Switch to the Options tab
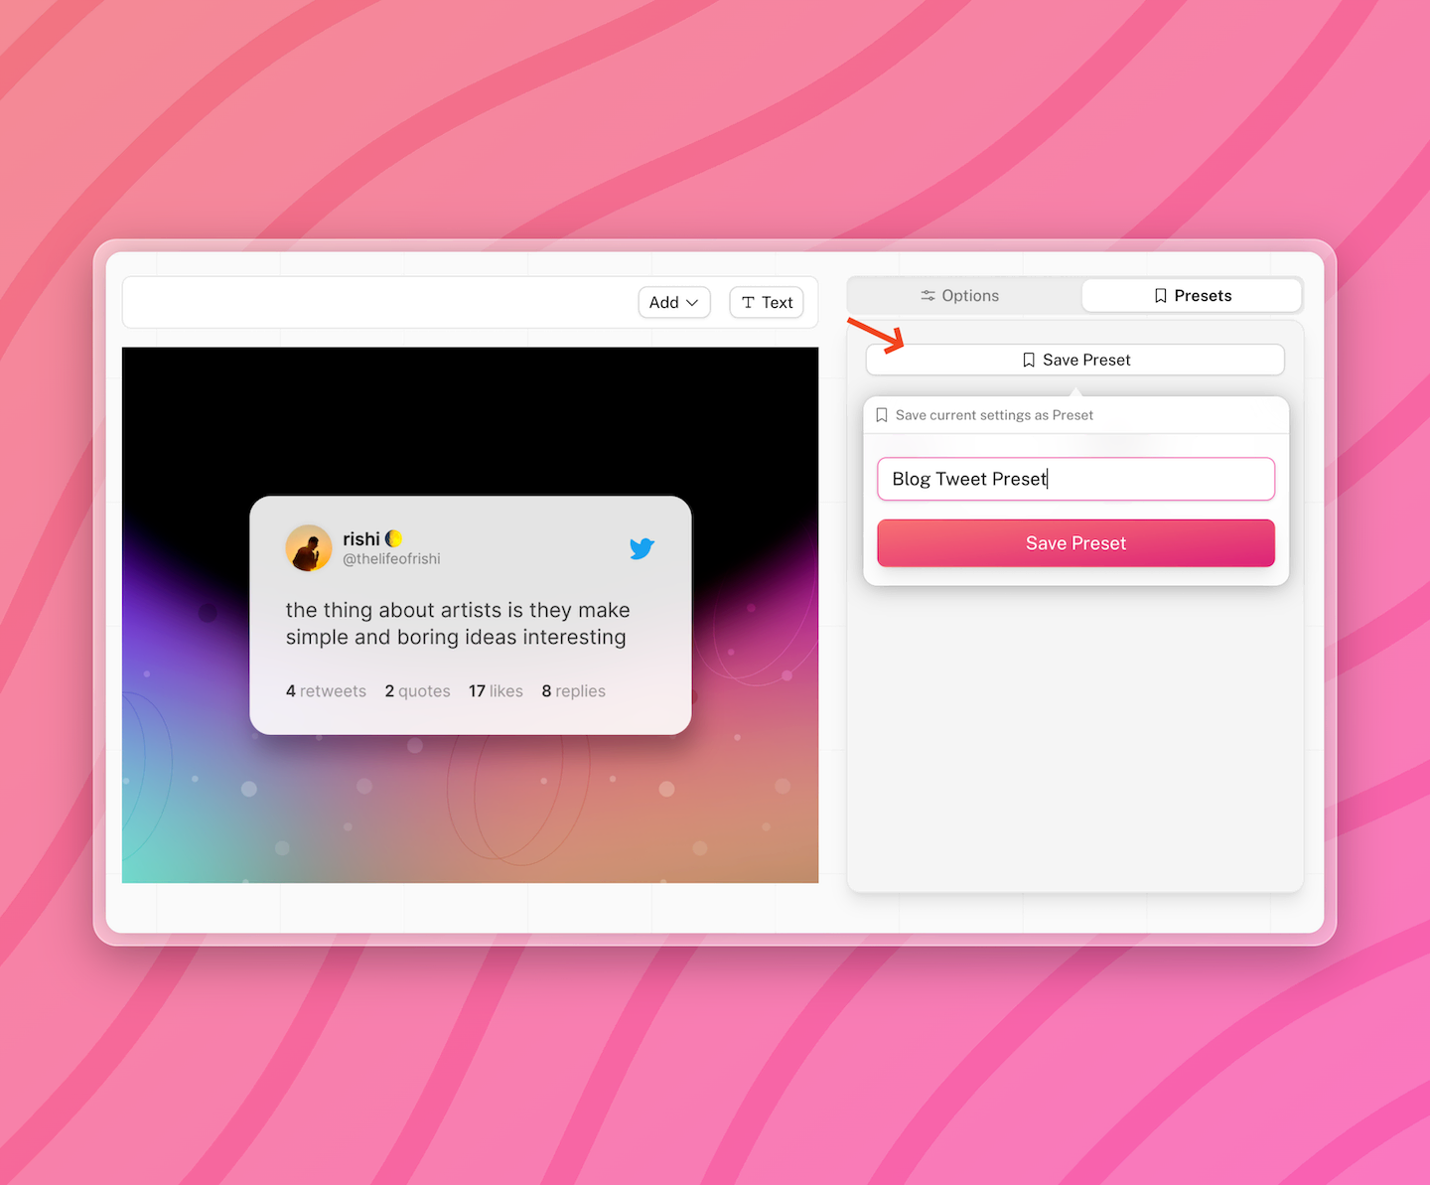Screen dimensions: 1430x1185 tap(960, 296)
